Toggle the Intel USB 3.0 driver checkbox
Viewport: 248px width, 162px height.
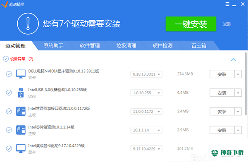[9, 93]
